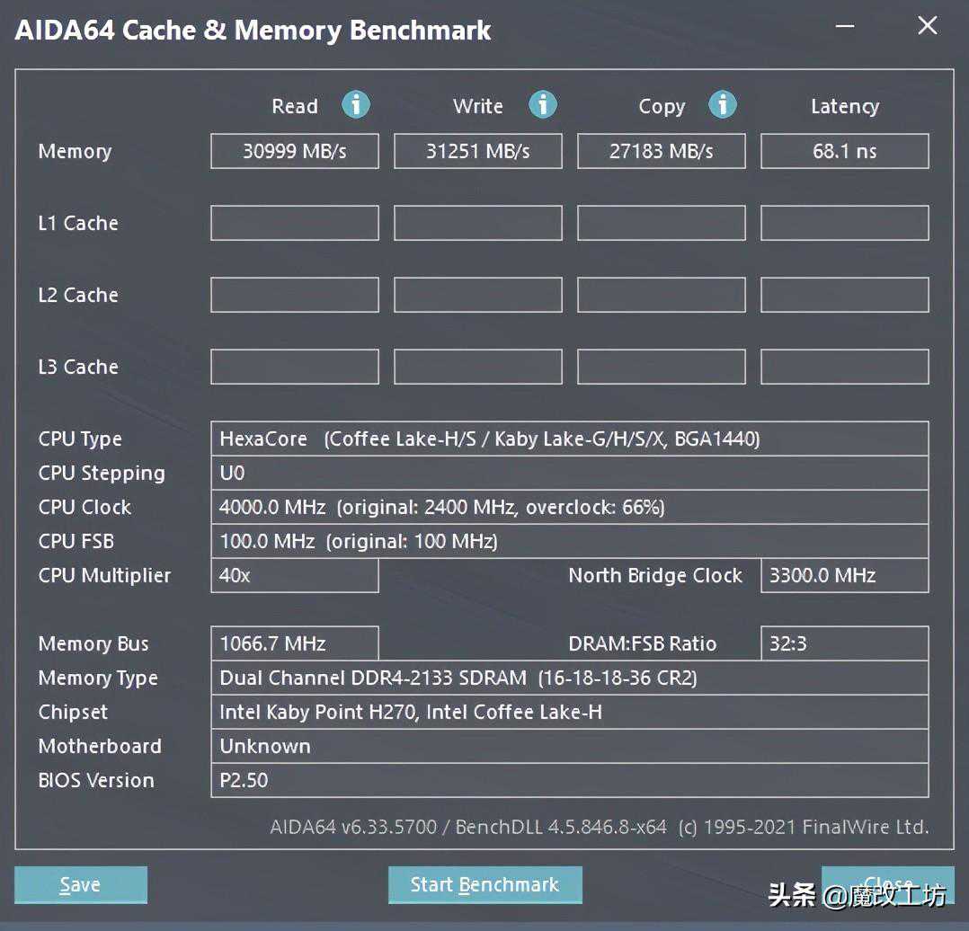Viewport: 969px width, 931px height.
Task: Click the CPU Clock 4000.0 MHz field
Action: (x=569, y=507)
